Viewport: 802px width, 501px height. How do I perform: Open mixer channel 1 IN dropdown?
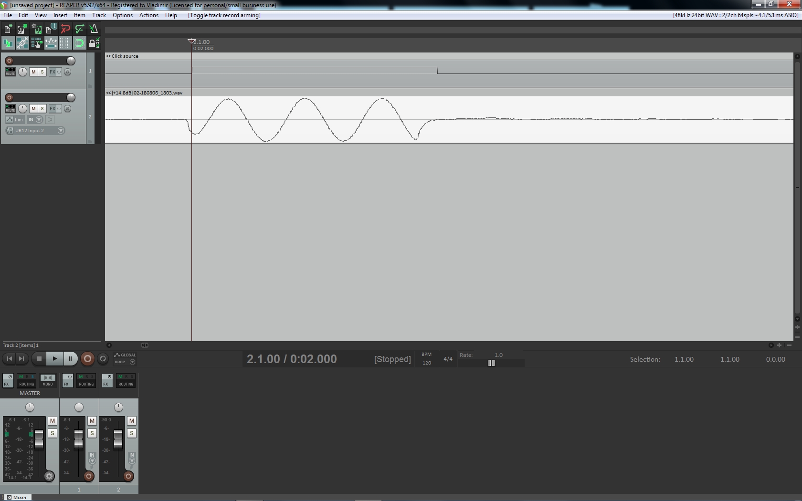[x=92, y=458]
